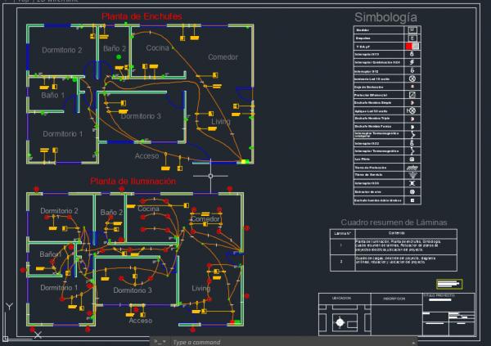Click 'Cocina' label in Planta de Enchufes
The height and width of the screenshot is (346, 491).
coord(157,48)
